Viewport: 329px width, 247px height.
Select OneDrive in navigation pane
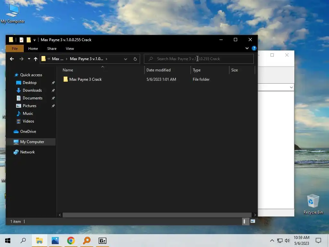28,132
